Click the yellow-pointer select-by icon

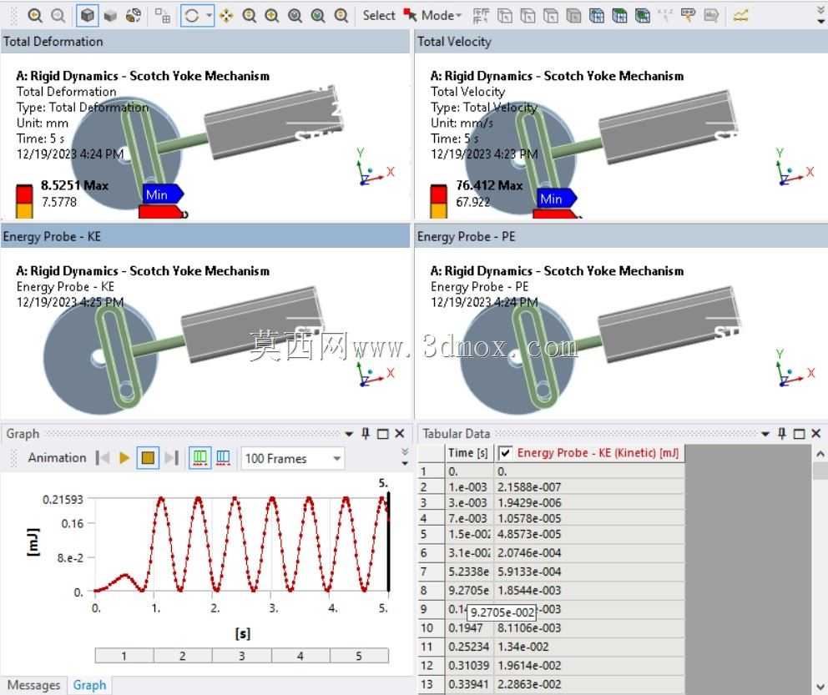point(688,16)
